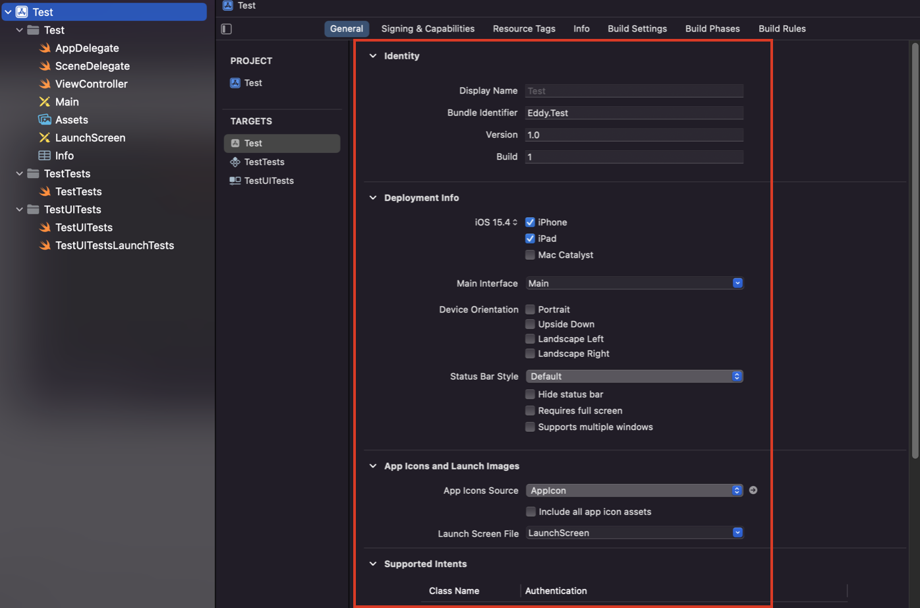This screenshot has height=608, width=920.
Task: Click the Test group folder icon
Action: [33, 30]
